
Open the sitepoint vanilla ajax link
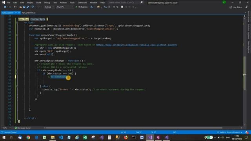point(136,45)
